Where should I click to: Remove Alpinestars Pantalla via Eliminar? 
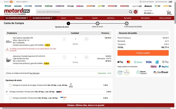coord(75,62)
